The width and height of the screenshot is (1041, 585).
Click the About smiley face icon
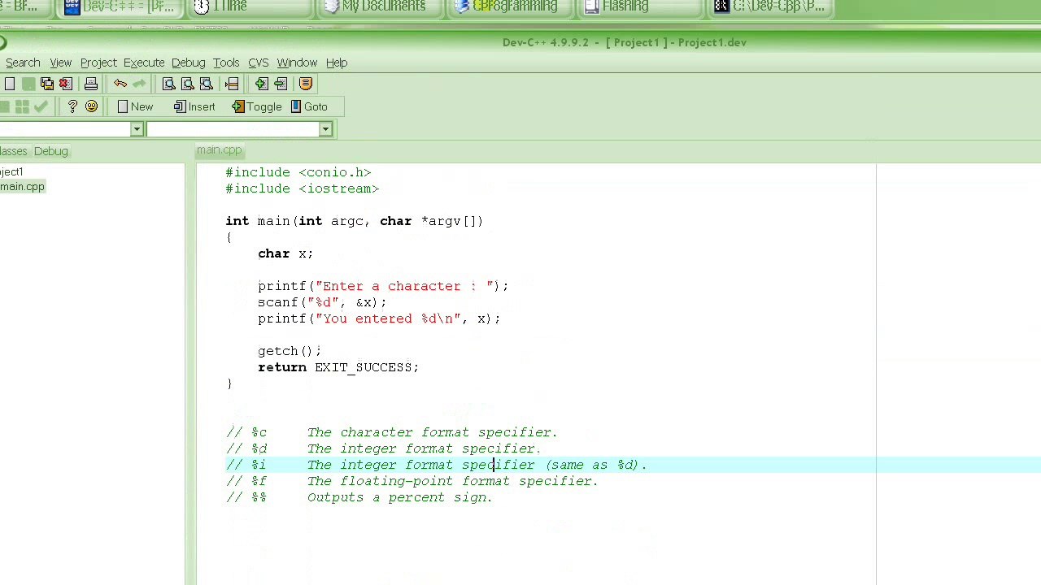click(91, 106)
